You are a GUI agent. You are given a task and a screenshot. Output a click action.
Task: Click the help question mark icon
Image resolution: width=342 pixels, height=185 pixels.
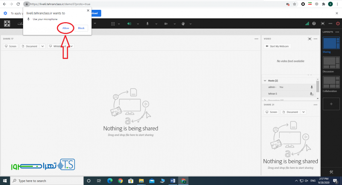314,23
